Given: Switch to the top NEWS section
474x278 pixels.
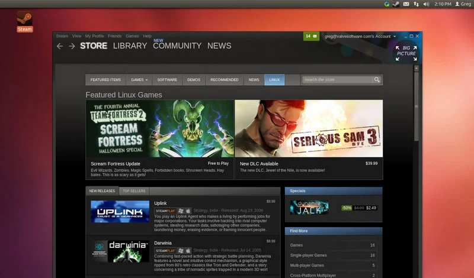Looking at the screenshot, I should [219, 46].
